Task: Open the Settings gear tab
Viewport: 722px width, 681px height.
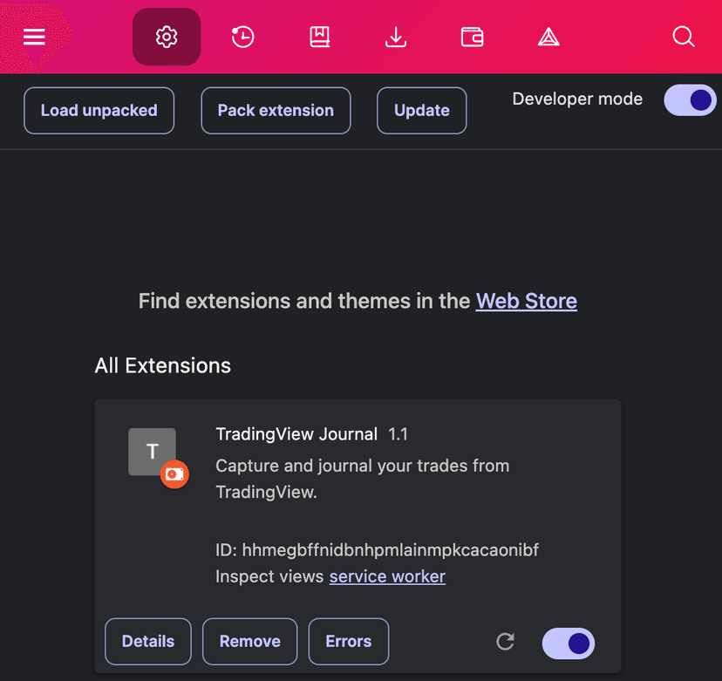Action: click(167, 37)
